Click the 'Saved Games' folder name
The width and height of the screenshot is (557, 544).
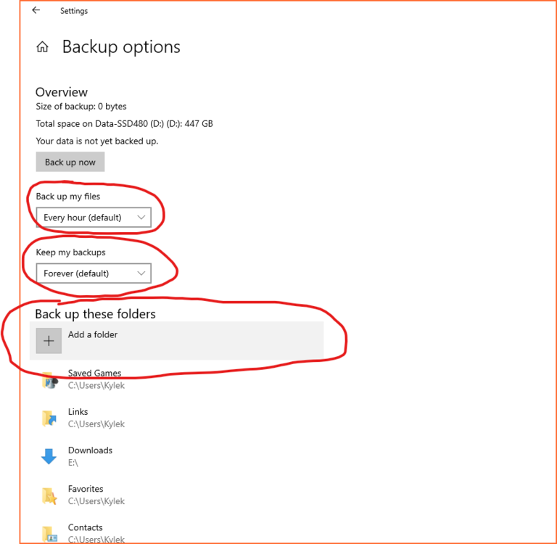coord(94,373)
